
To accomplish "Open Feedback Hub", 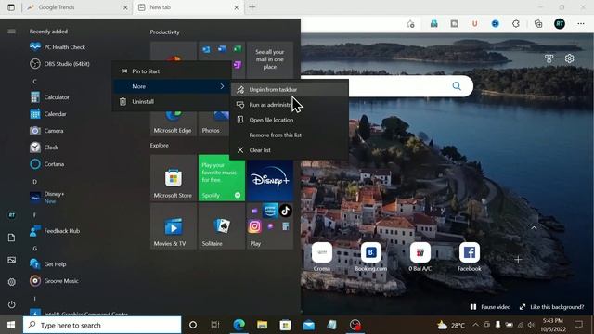I will coord(55,231).
